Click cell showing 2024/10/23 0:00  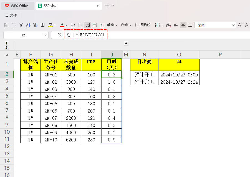pyautogui.click(x=179, y=74)
